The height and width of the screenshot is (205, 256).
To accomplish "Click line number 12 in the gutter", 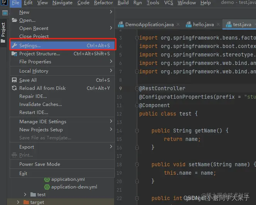I will (119, 114).
